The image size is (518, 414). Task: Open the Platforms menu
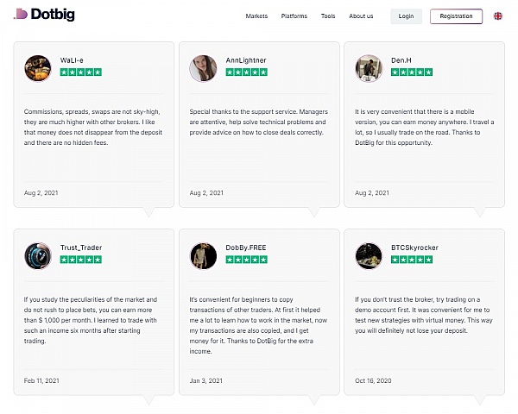tap(294, 16)
